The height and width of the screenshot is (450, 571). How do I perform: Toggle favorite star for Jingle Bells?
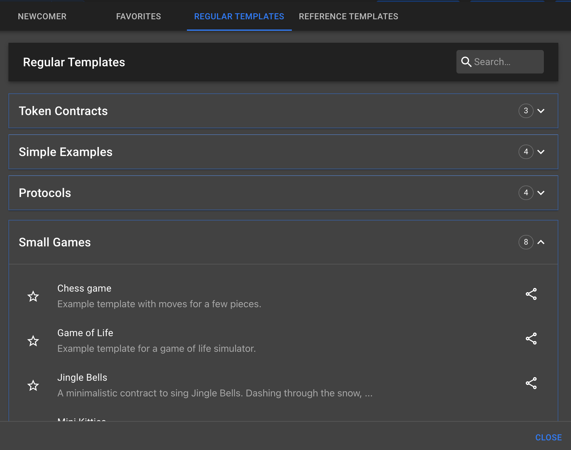(x=33, y=386)
